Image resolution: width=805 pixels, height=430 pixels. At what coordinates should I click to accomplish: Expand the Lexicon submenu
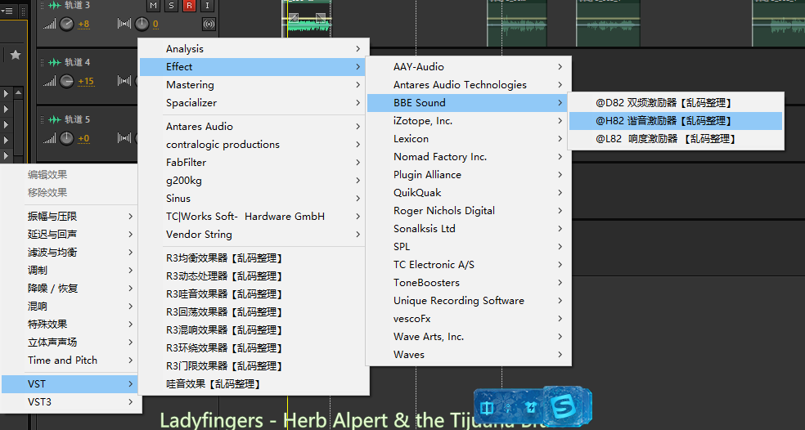click(467, 138)
